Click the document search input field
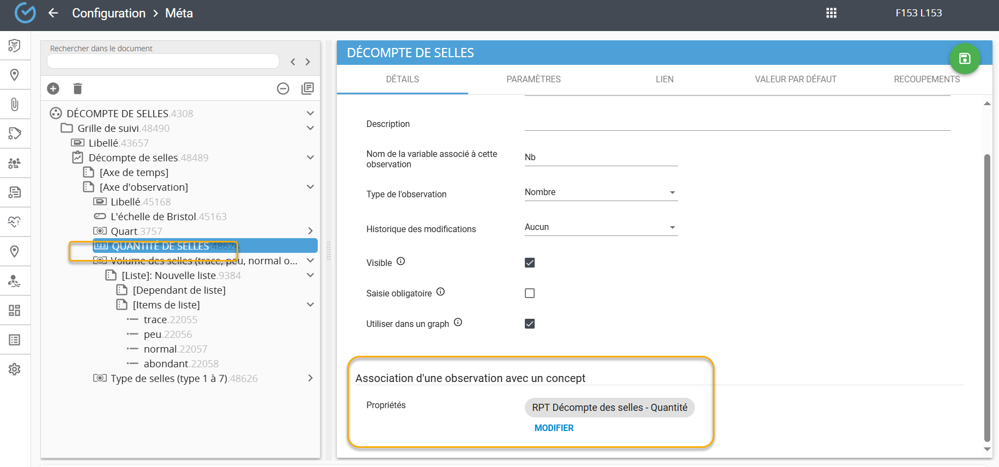 pos(164,62)
